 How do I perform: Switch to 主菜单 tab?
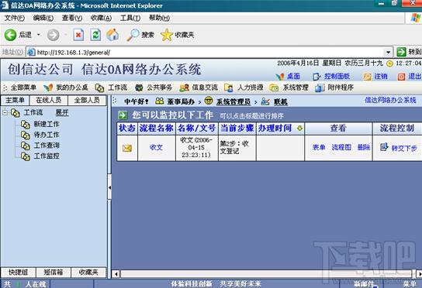(x=15, y=100)
